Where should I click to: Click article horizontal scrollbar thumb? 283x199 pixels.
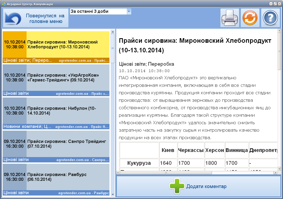click(x=166, y=173)
